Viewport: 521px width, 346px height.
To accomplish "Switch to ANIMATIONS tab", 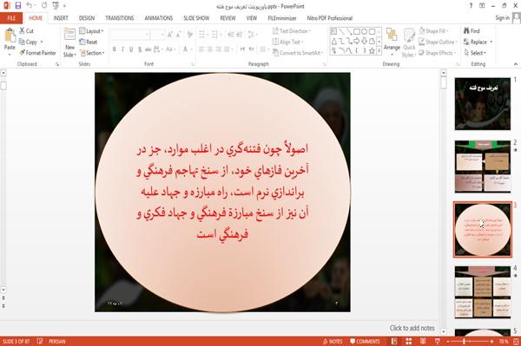I will pos(159,18).
